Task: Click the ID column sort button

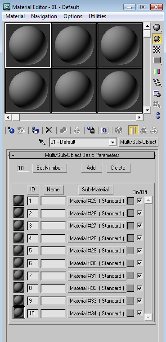Action: pyautogui.click(x=33, y=190)
